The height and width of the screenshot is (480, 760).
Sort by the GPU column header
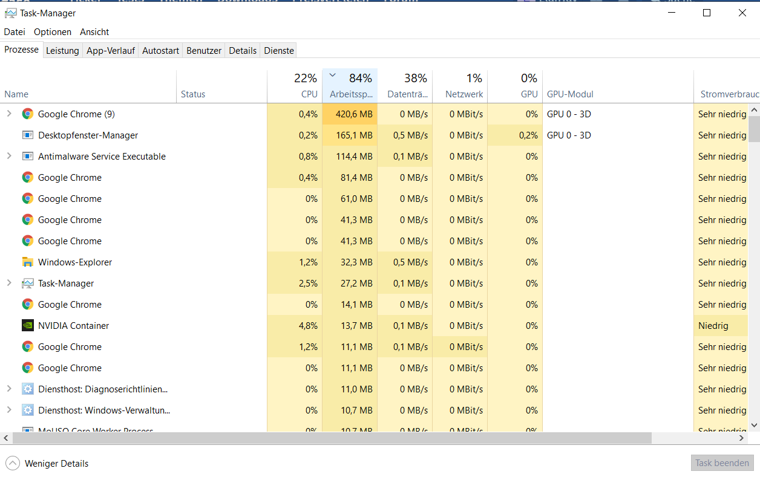(515, 86)
